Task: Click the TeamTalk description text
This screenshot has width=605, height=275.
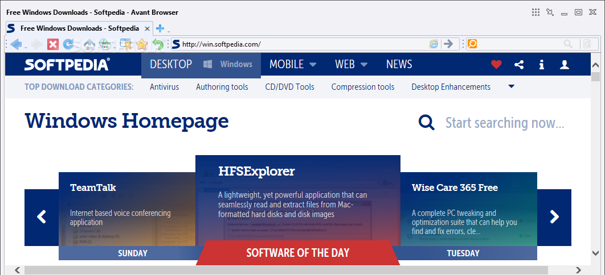Action: [120, 217]
